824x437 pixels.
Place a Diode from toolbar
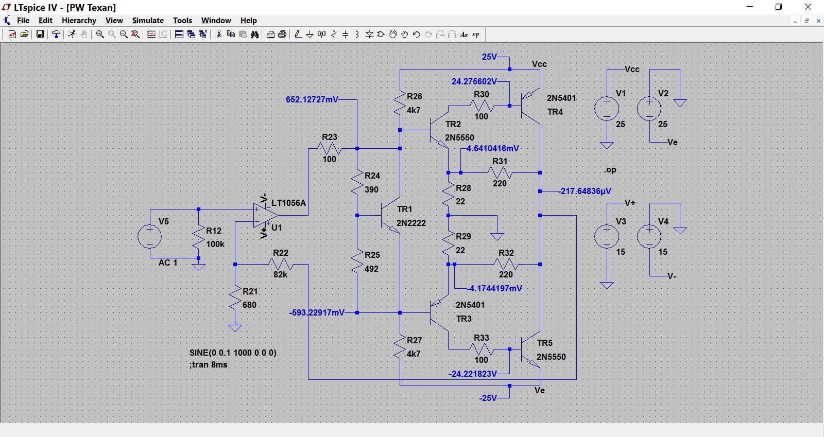pyautogui.click(x=369, y=34)
